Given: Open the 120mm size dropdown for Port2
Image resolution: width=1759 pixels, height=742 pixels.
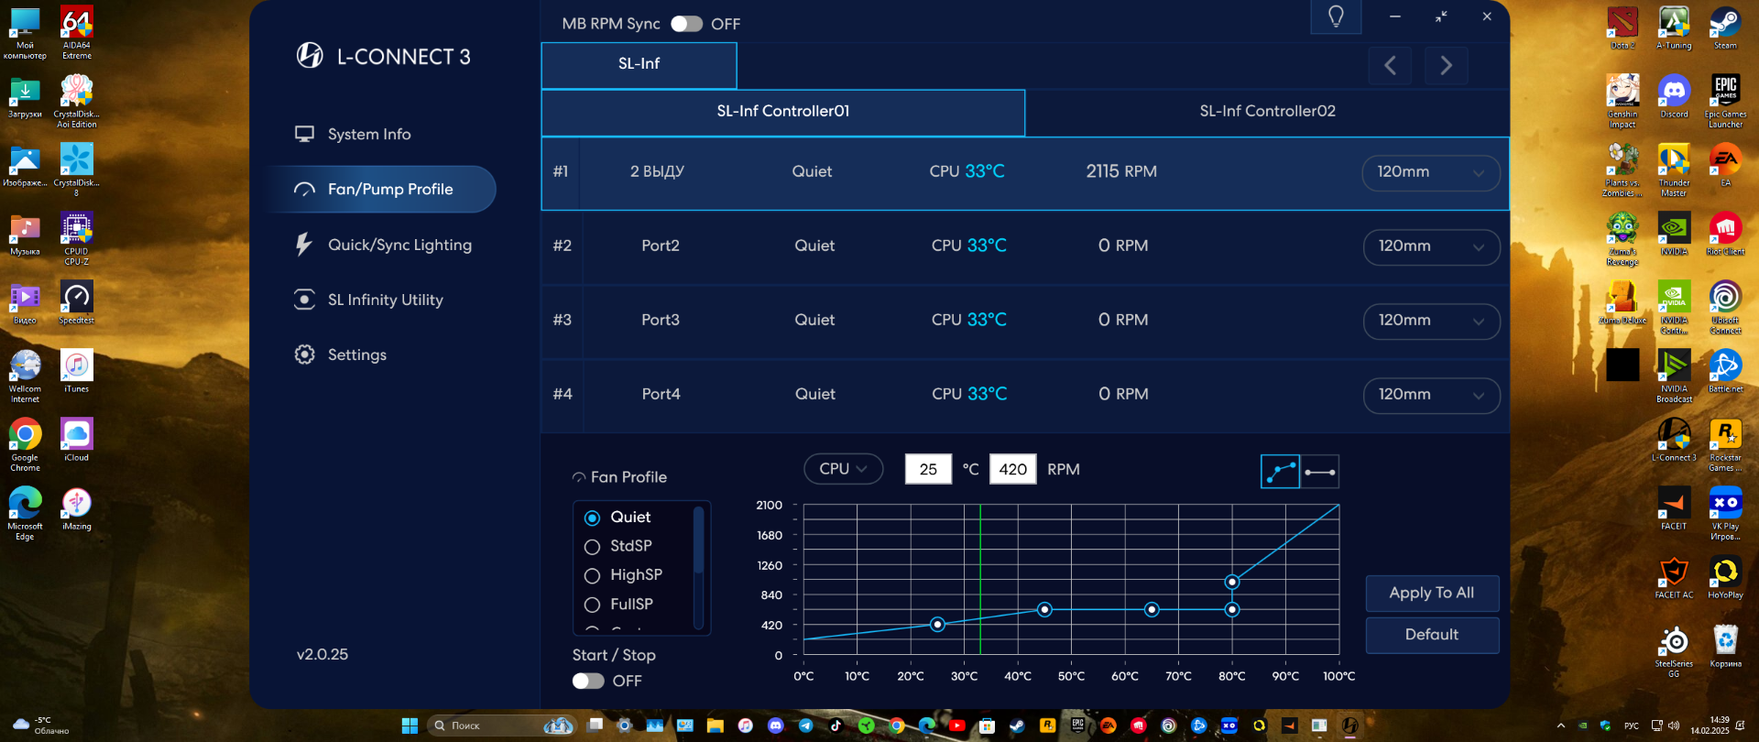Looking at the screenshot, I should (1431, 246).
